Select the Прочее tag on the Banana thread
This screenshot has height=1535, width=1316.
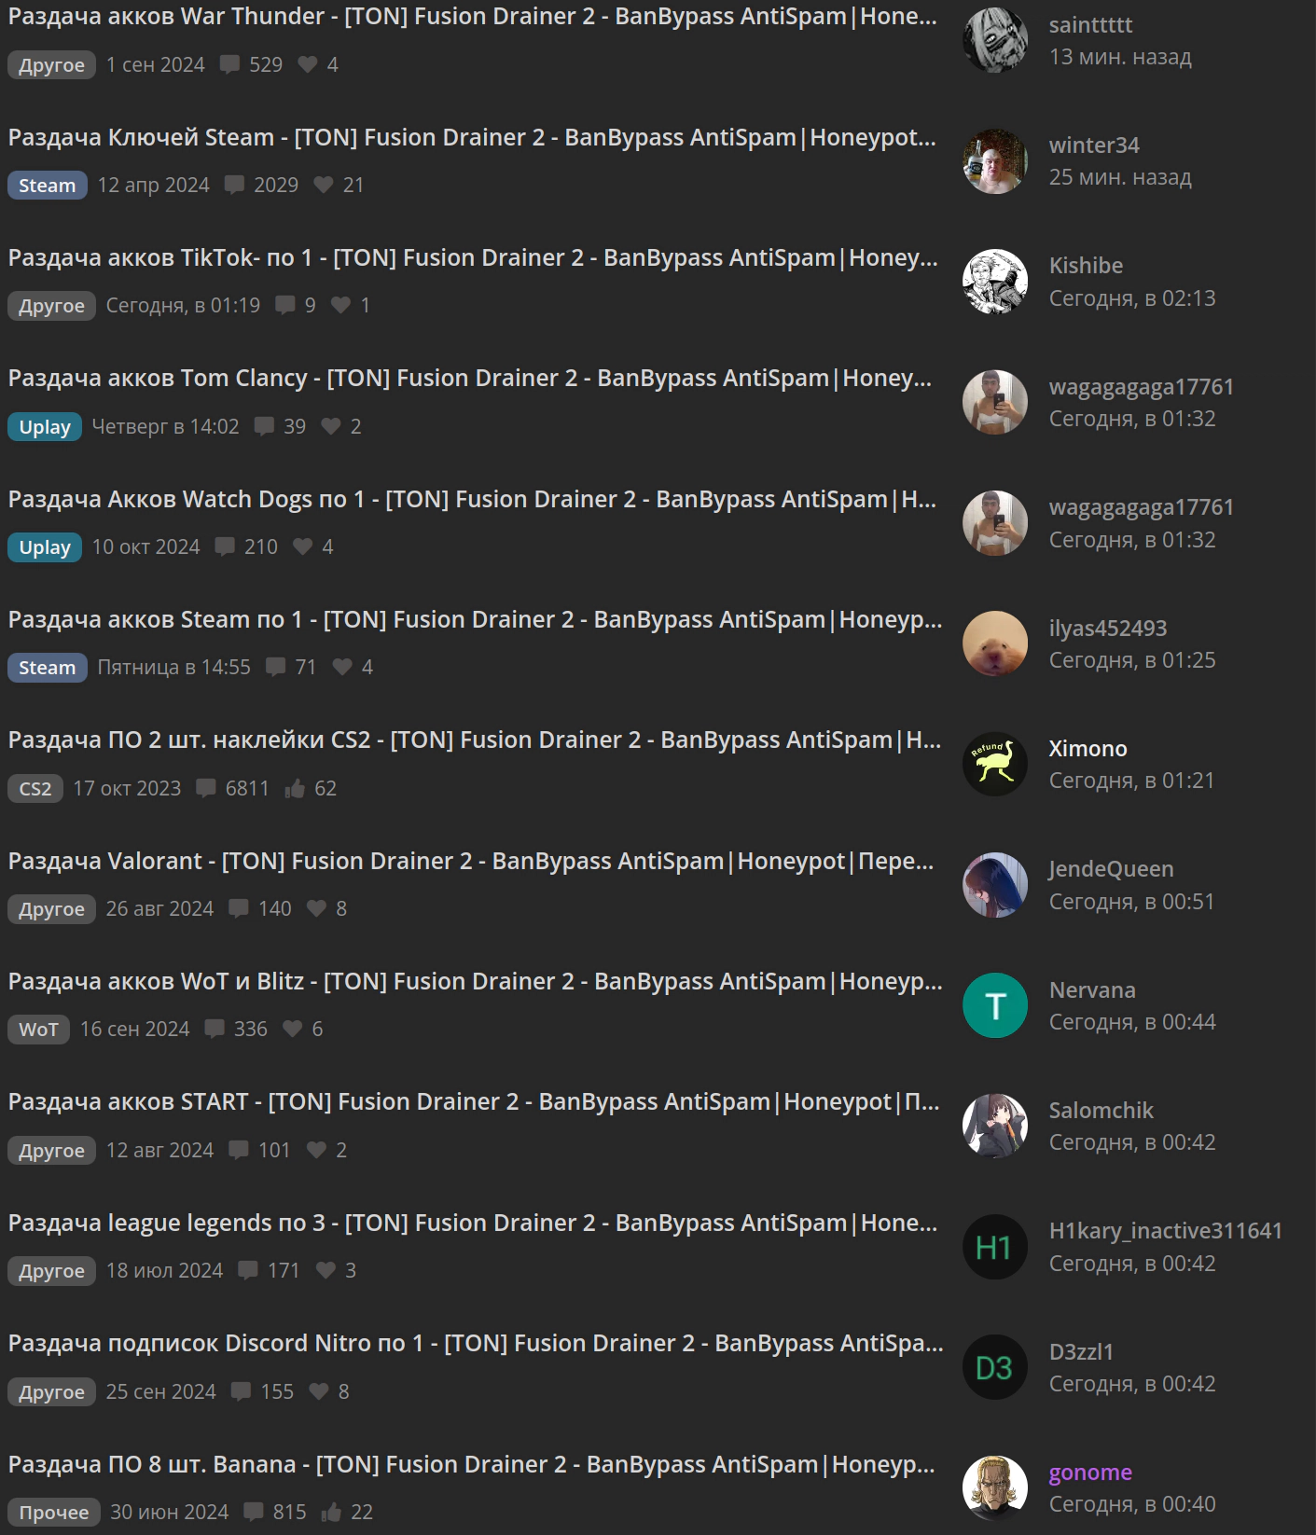pos(54,1513)
